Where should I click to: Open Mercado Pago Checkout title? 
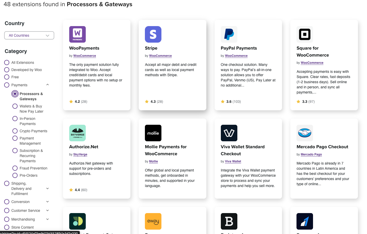(x=322, y=147)
